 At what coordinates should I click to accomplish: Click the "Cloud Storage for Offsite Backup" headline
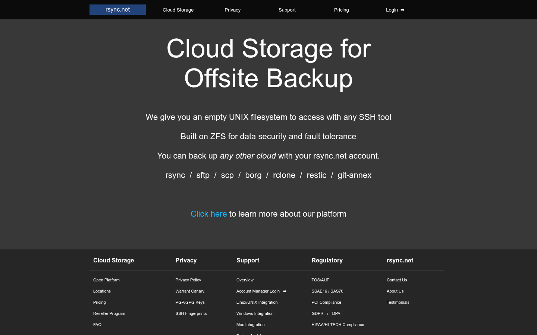(268, 63)
